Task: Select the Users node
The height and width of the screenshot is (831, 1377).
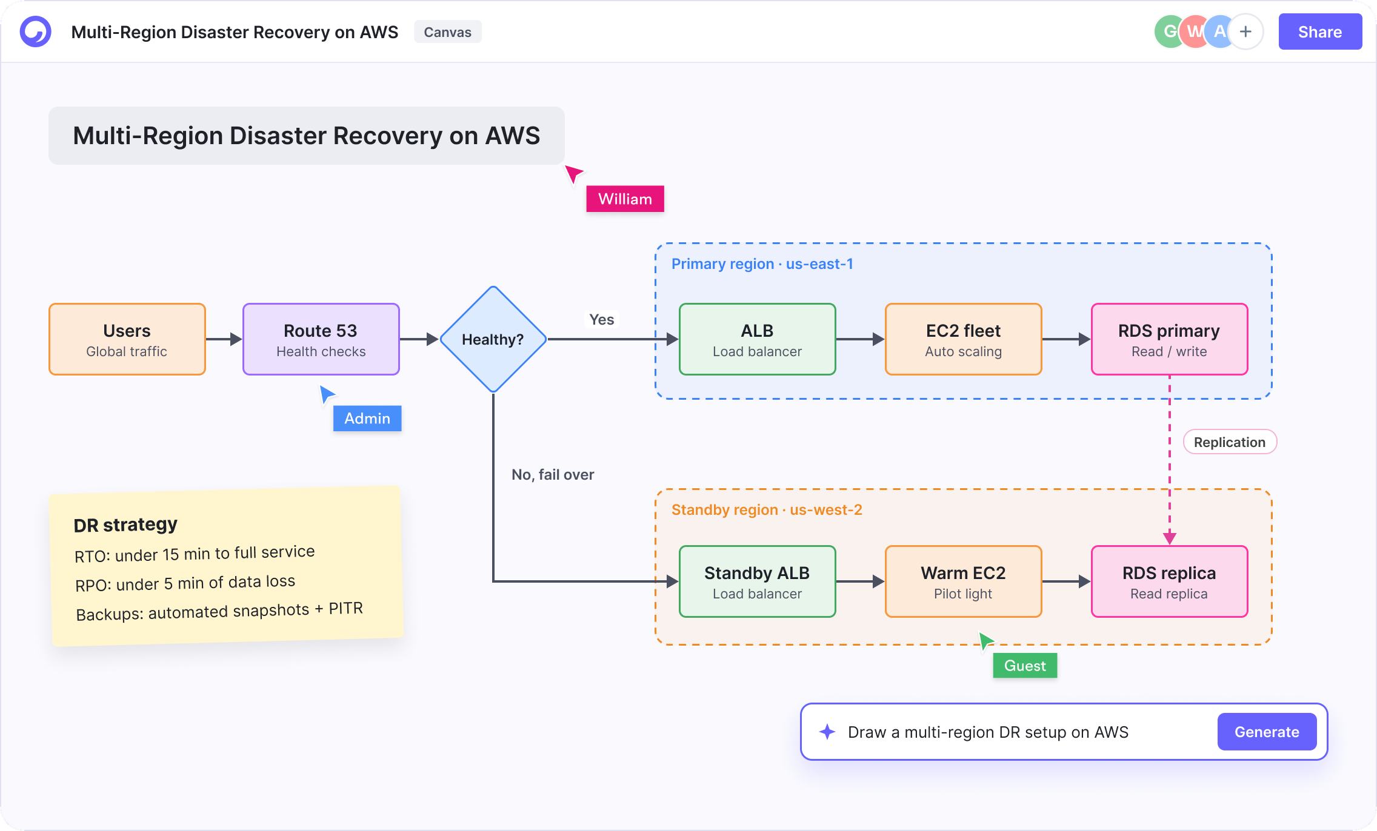Action: tap(127, 339)
